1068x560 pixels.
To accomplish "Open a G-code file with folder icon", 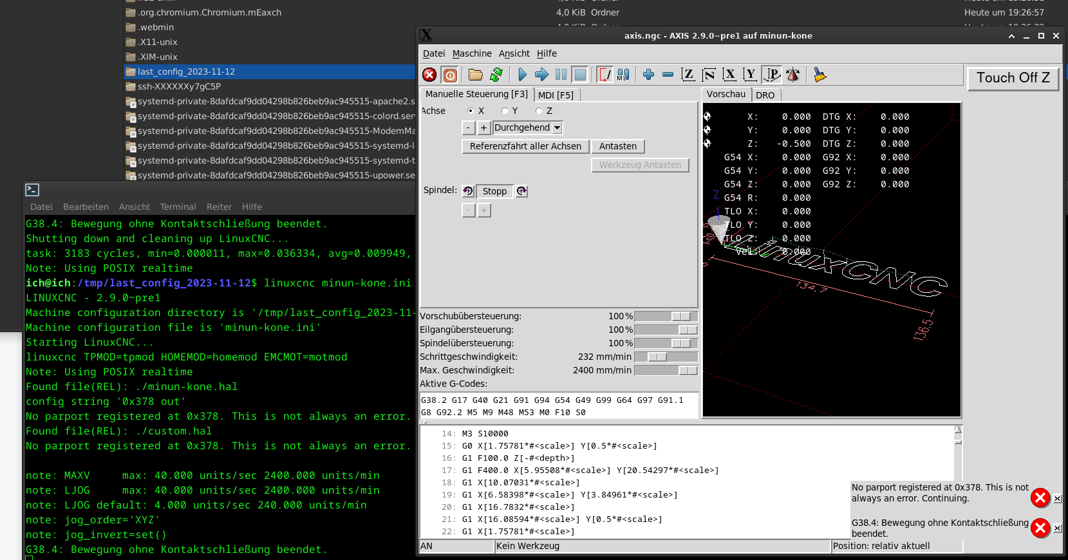I will click(476, 75).
